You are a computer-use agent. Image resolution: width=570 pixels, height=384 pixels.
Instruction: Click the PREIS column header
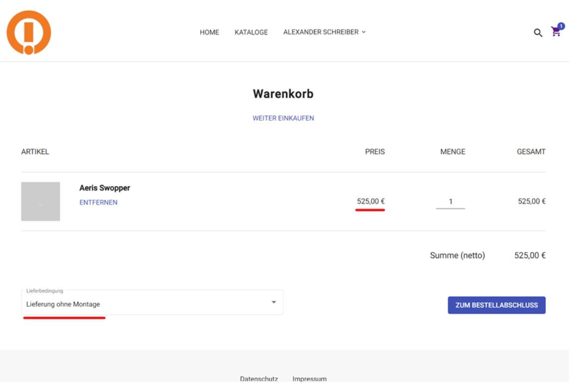point(375,152)
